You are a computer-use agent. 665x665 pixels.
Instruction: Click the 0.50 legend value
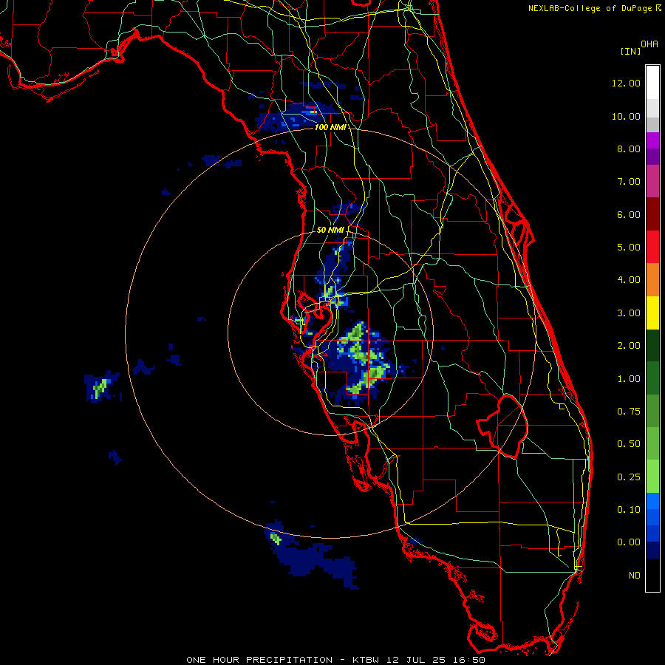tap(629, 444)
